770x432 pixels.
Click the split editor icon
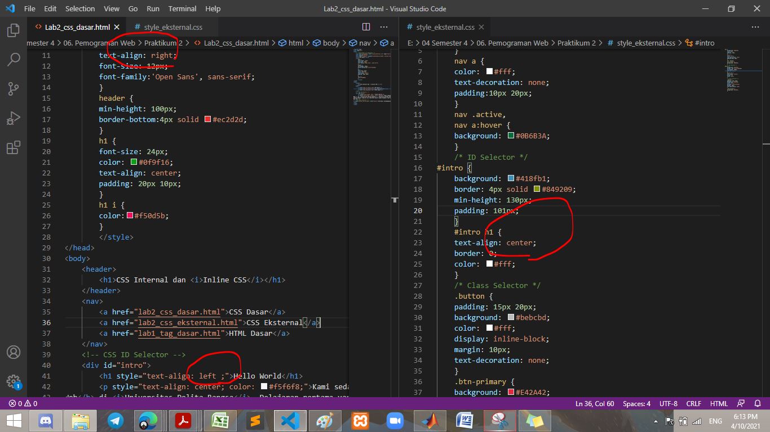pos(366,26)
